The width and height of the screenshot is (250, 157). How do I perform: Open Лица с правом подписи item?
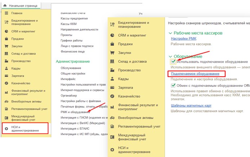click(x=77, y=46)
